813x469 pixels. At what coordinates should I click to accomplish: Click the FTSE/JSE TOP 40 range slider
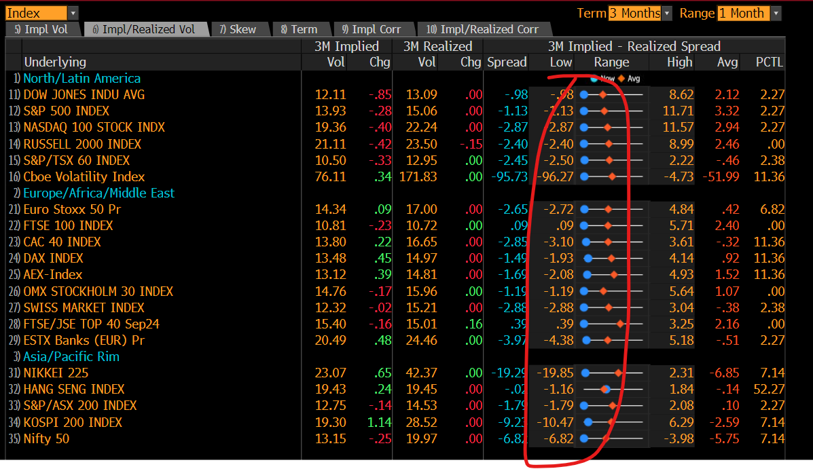pyautogui.click(x=612, y=324)
